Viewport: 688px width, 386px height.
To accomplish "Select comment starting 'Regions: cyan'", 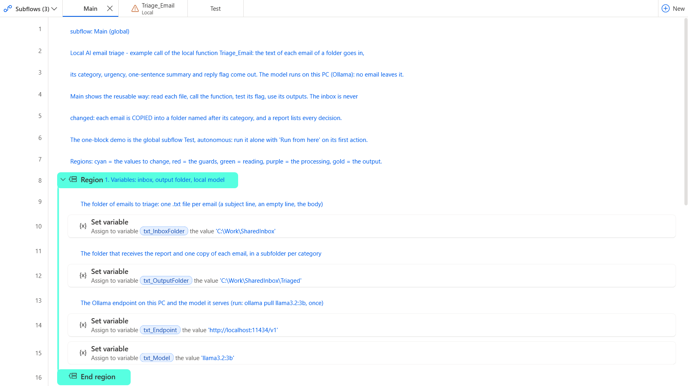I will coord(226,161).
